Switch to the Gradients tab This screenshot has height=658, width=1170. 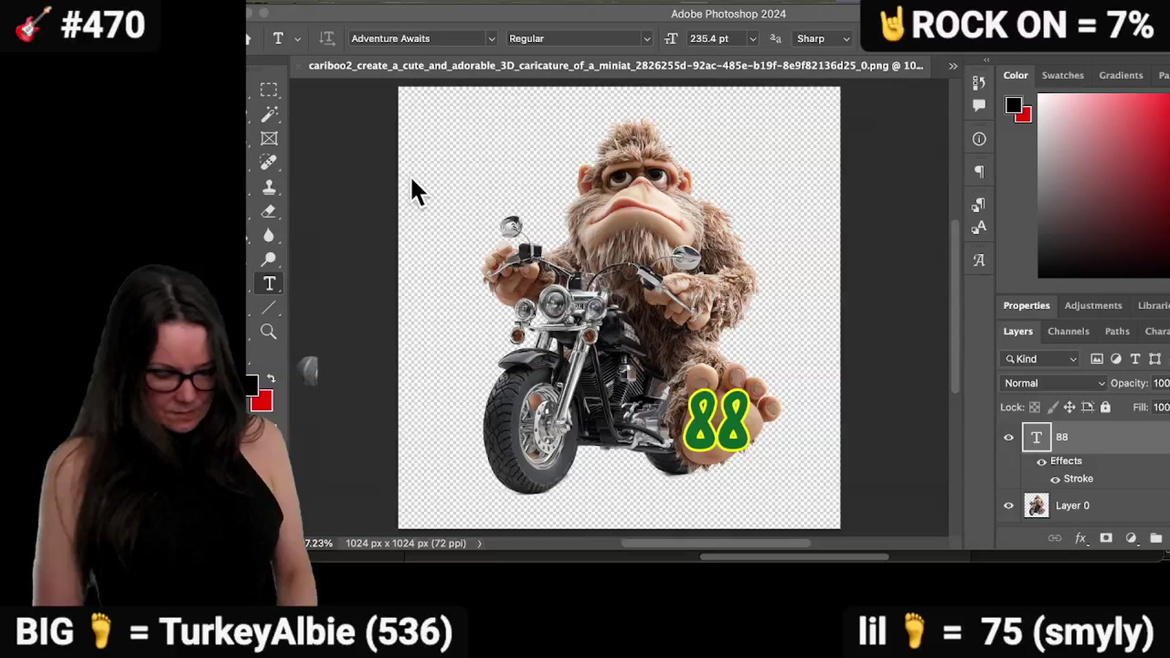pos(1121,76)
